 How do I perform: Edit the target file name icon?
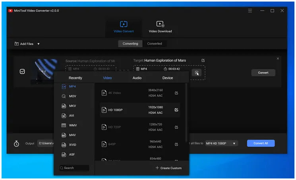[203, 60]
